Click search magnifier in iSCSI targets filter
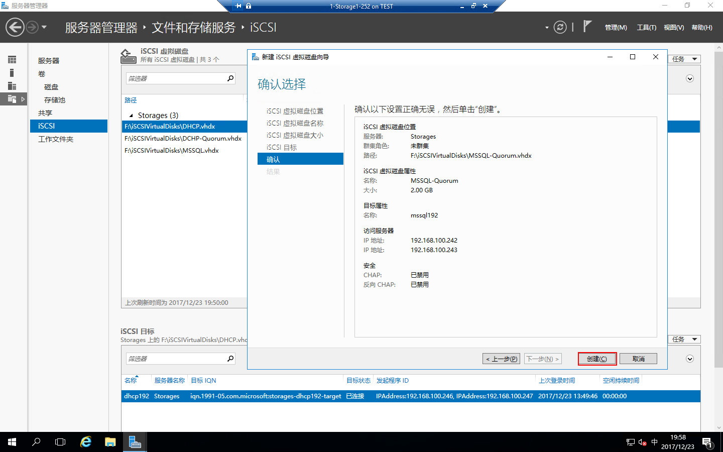 point(230,359)
